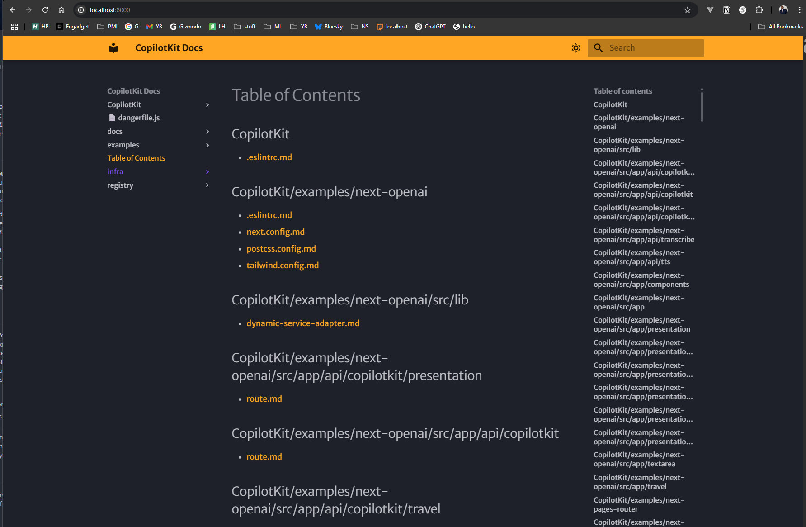The image size is (806, 527).
Task: Open postcss.config.md link
Action: (x=281, y=248)
